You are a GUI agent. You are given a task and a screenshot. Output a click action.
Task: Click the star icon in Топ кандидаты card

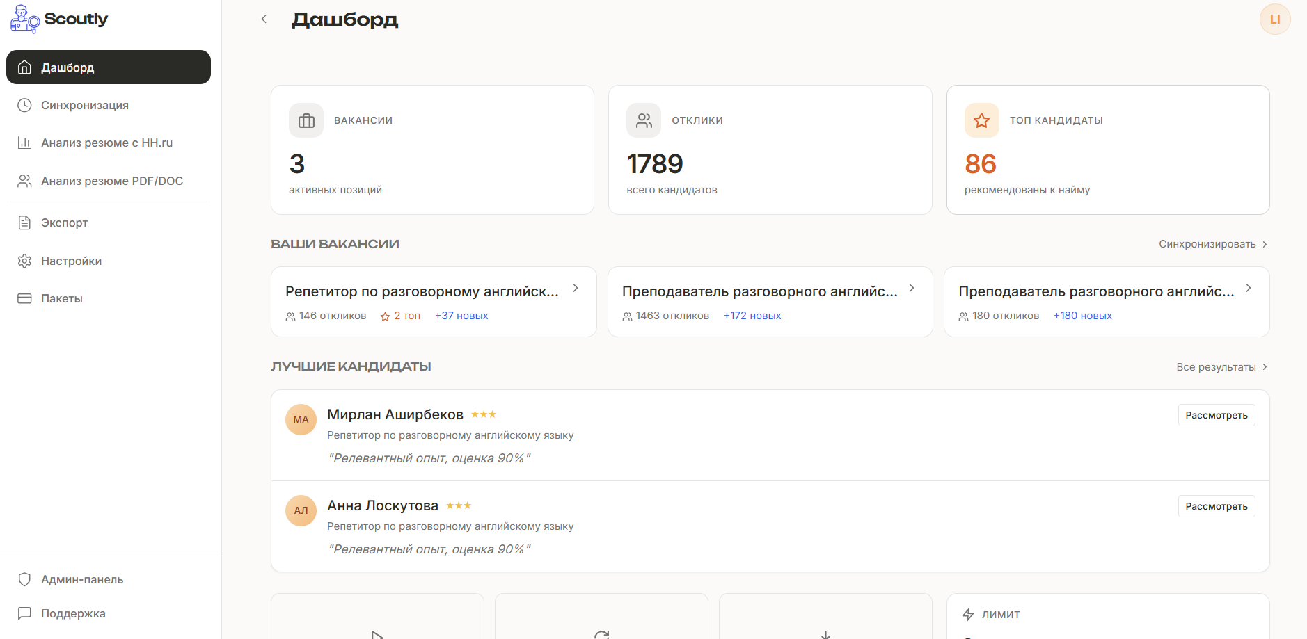(x=981, y=121)
